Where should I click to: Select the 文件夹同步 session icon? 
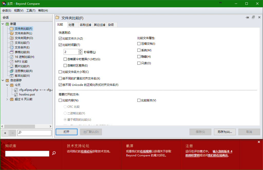pyautogui.click(x=12, y=38)
